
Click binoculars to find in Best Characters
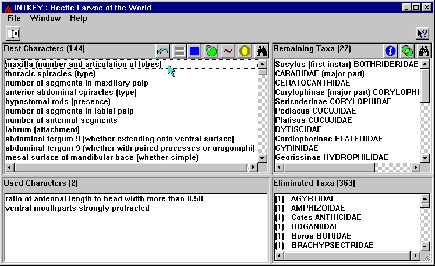(x=260, y=51)
